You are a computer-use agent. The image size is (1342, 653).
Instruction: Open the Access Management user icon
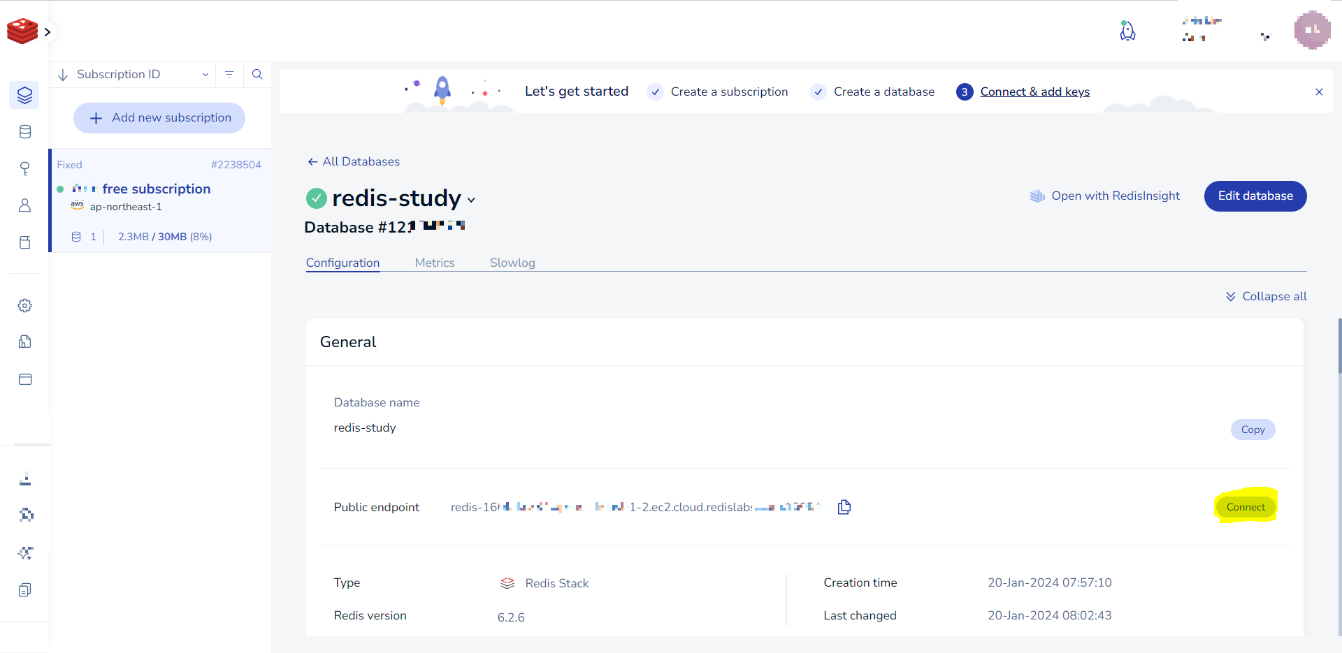(25, 205)
